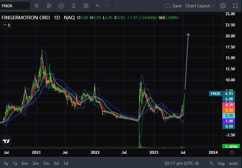Click the undo arrow

click(x=97, y=6)
